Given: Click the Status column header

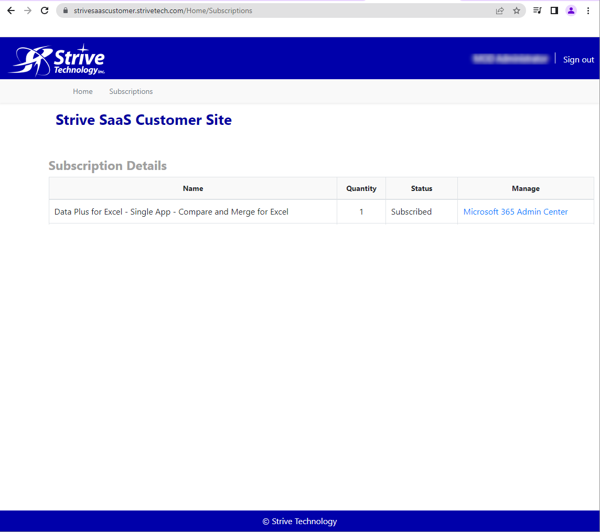Looking at the screenshot, I should (422, 188).
